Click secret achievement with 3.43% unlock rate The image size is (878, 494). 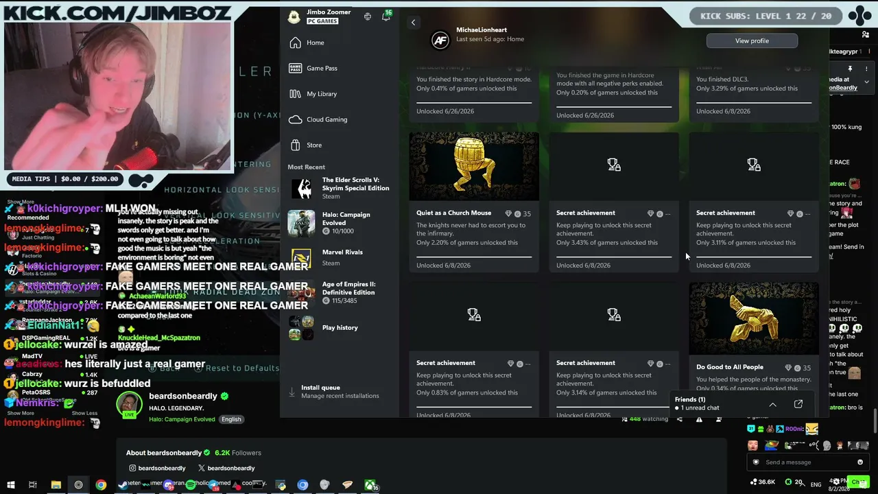tap(614, 202)
